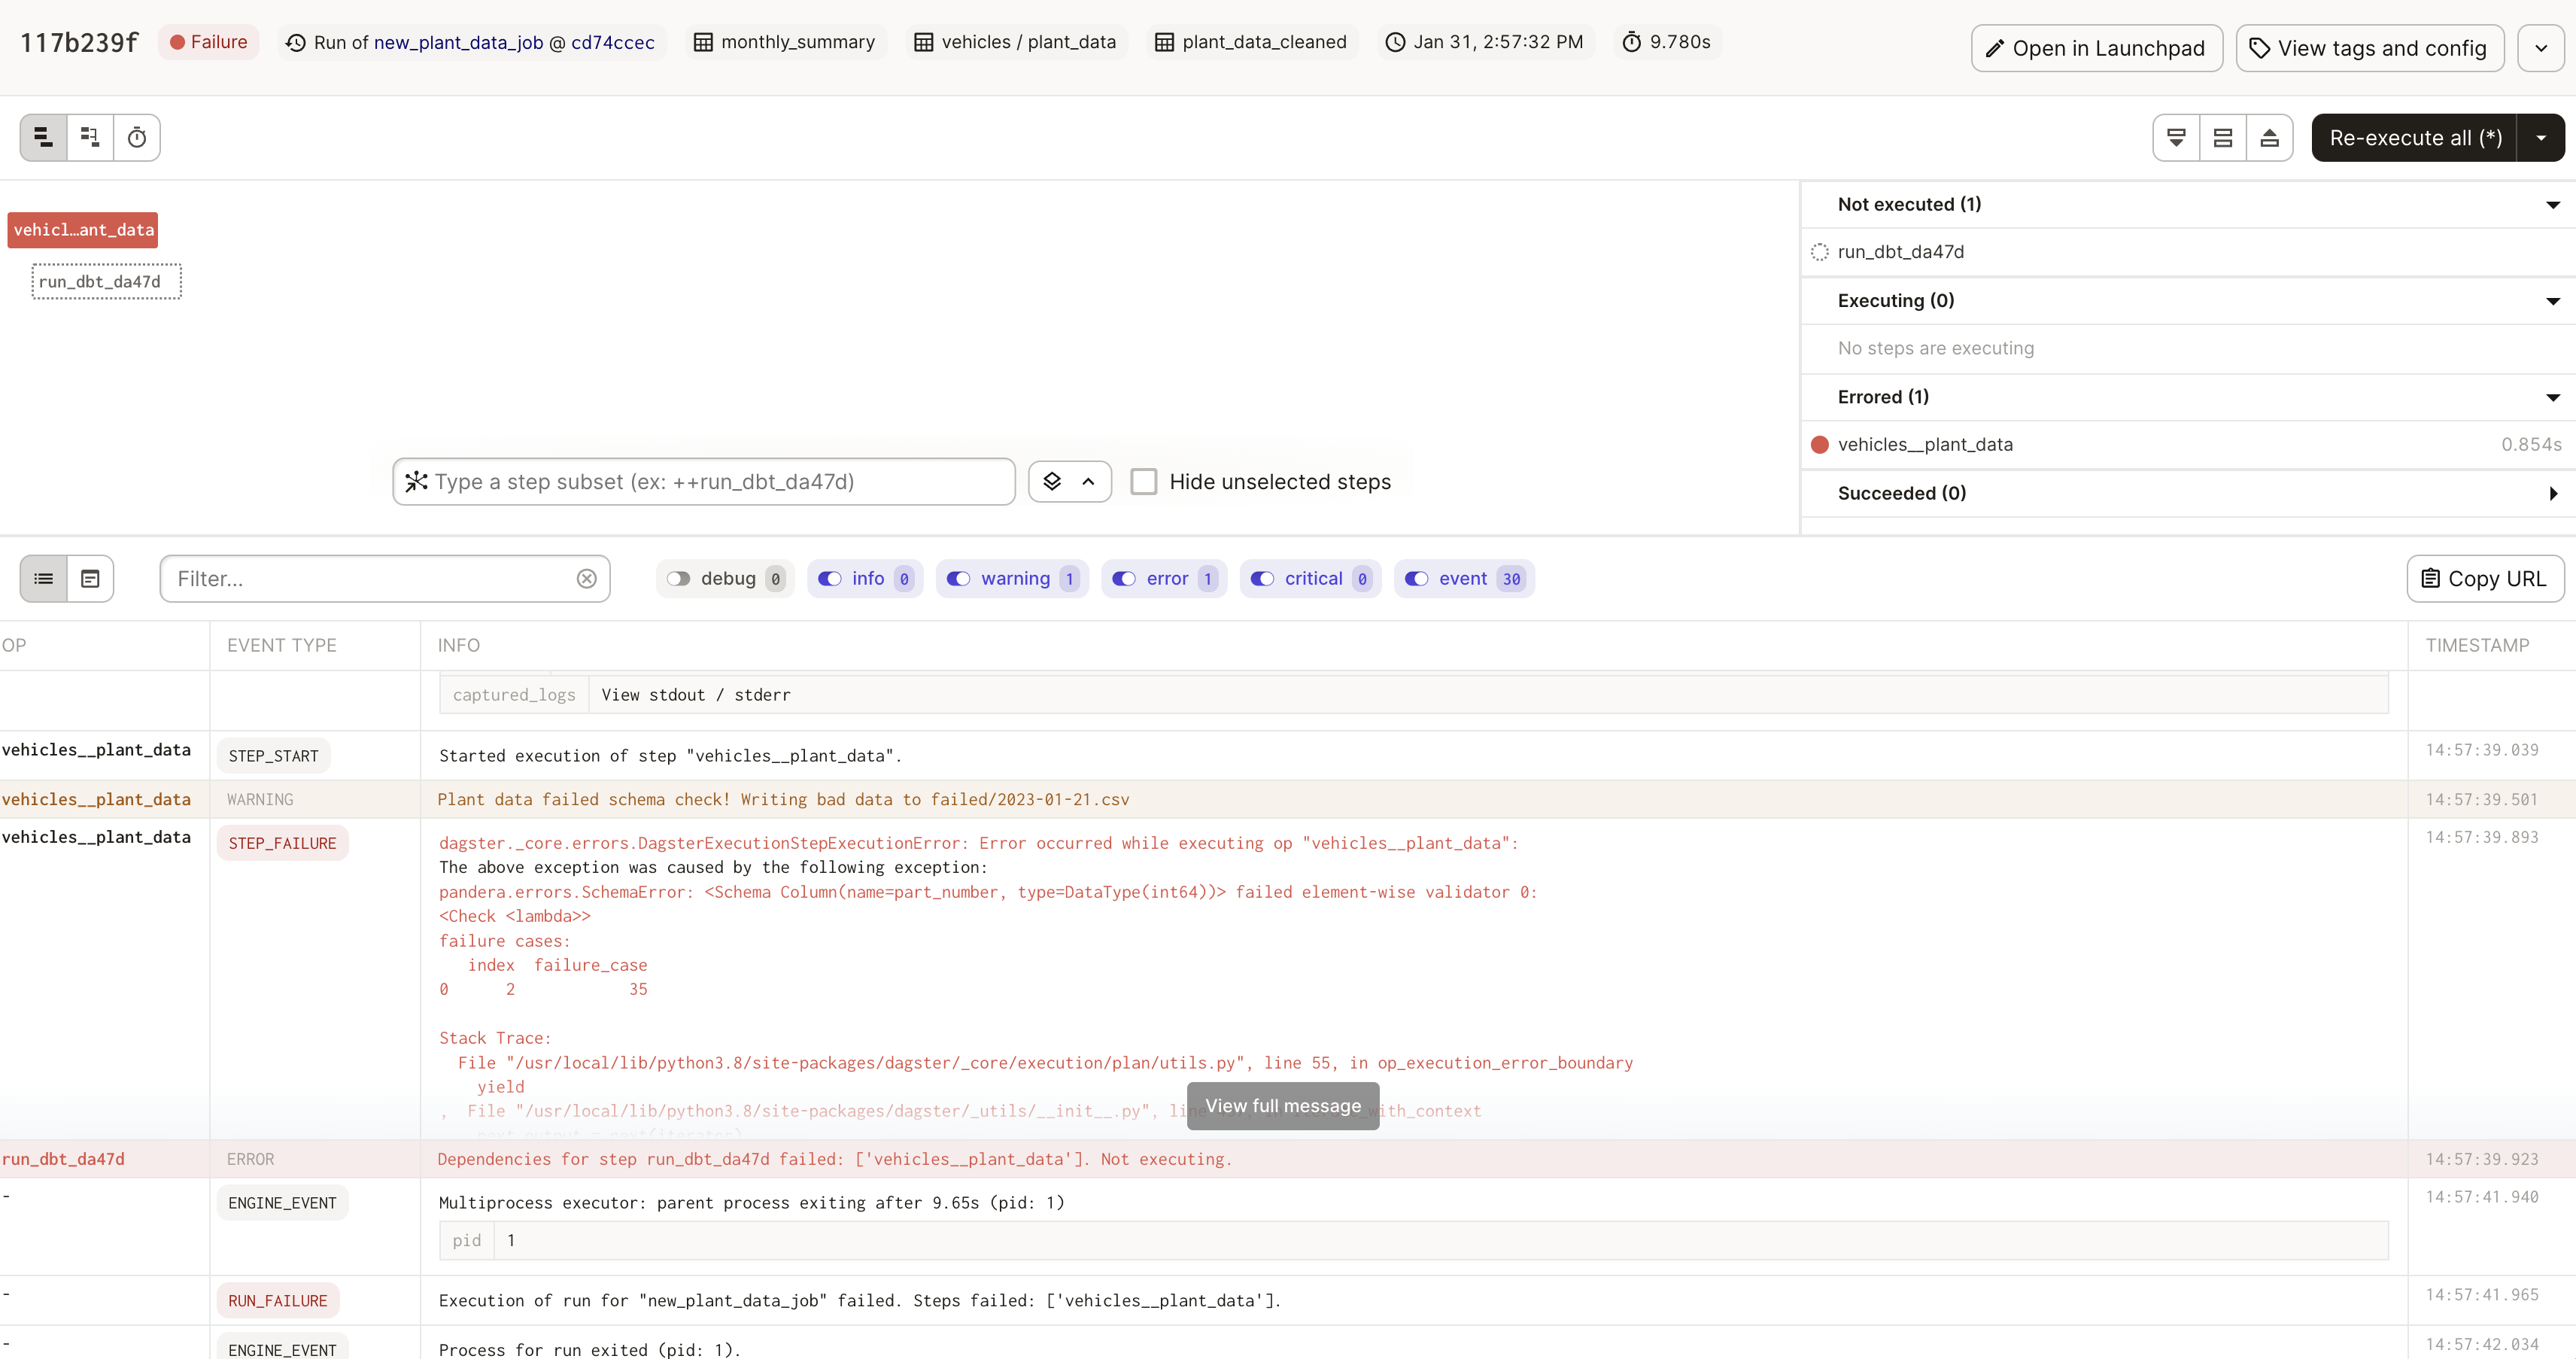The width and height of the screenshot is (2576, 1359).
Task: Focus the step subset input field
Action: pyautogui.click(x=704, y=482)
